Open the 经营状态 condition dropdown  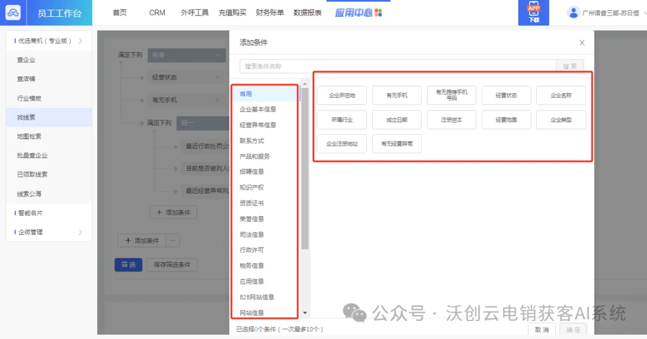[x=186, y=77]
